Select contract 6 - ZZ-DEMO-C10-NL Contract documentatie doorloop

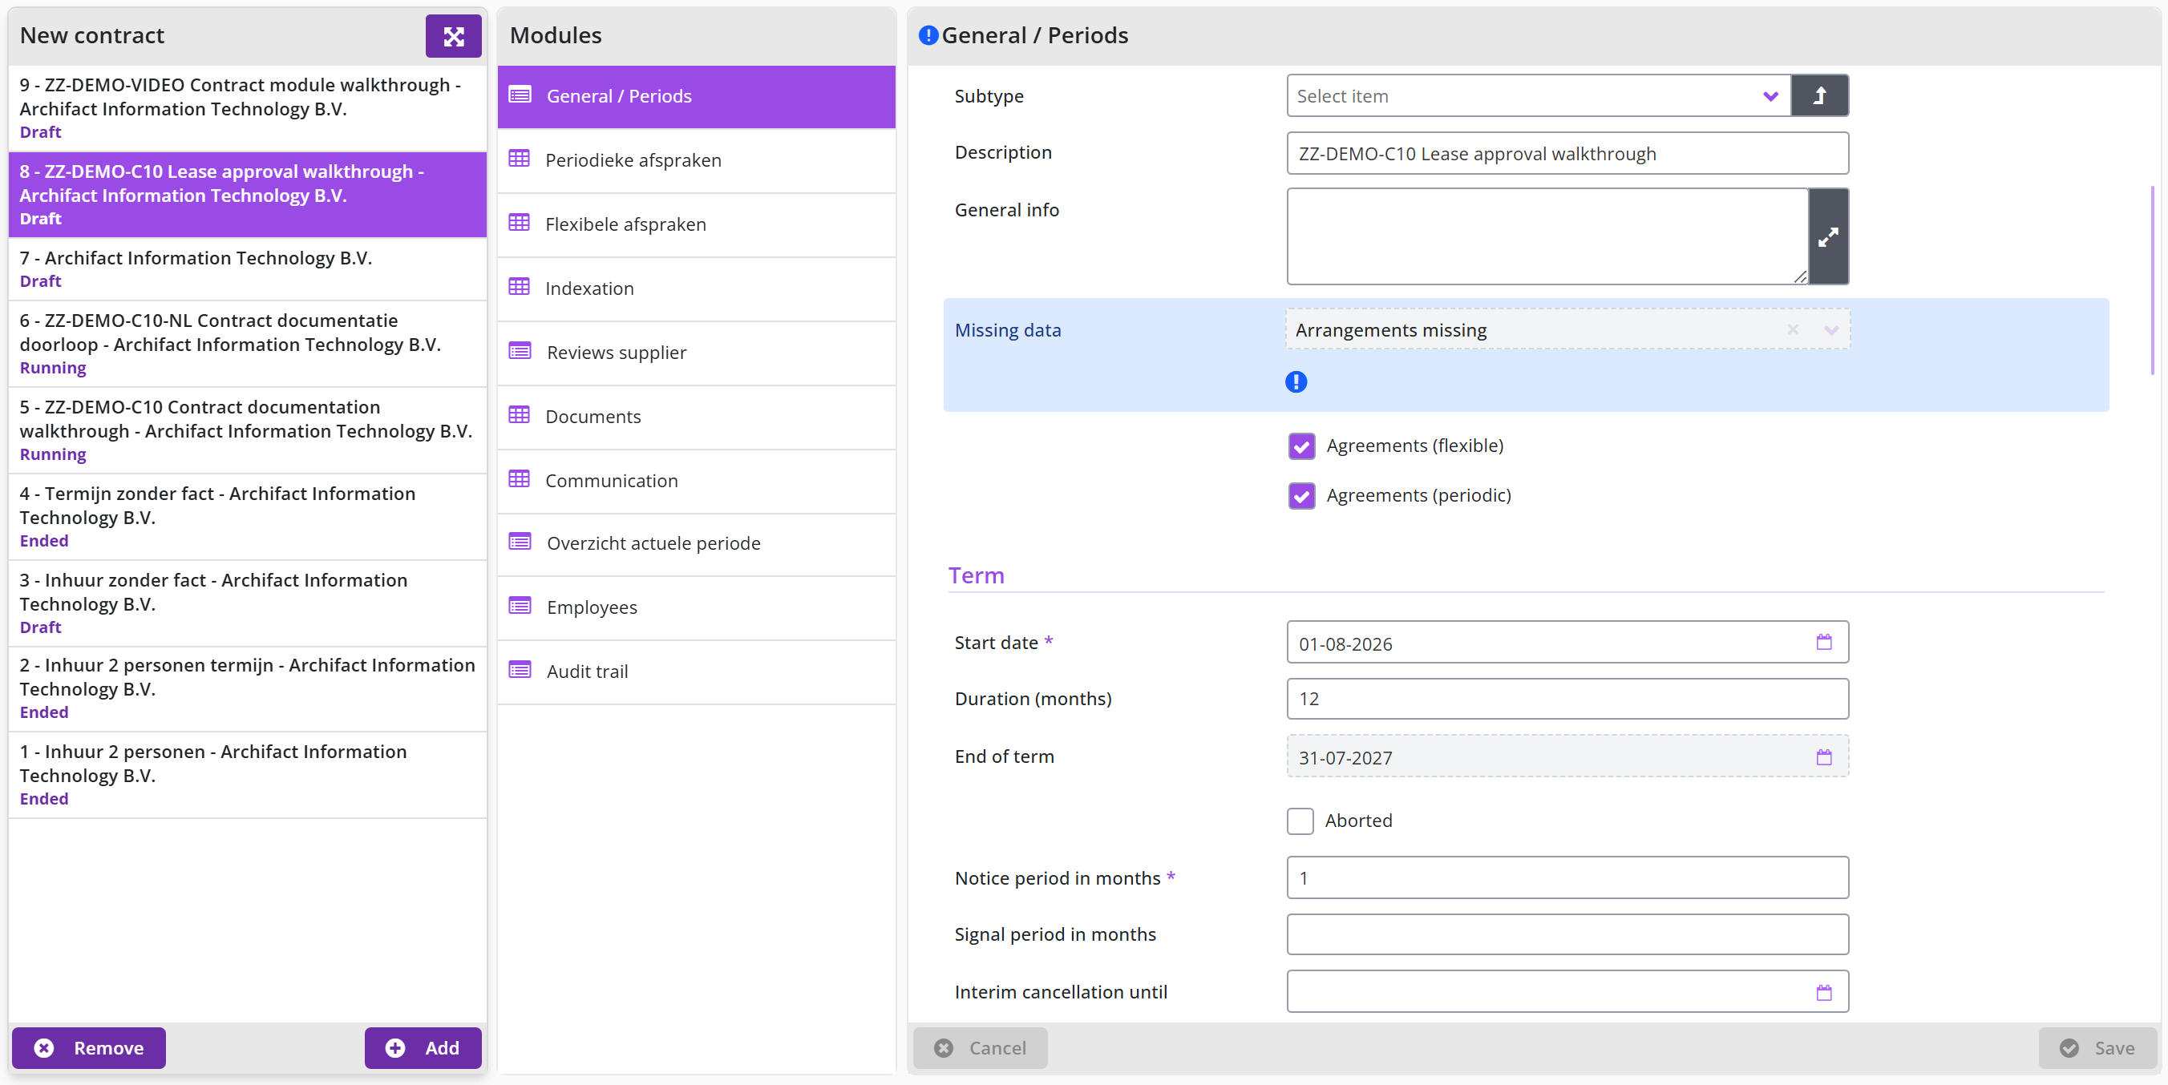coord(248,344)
